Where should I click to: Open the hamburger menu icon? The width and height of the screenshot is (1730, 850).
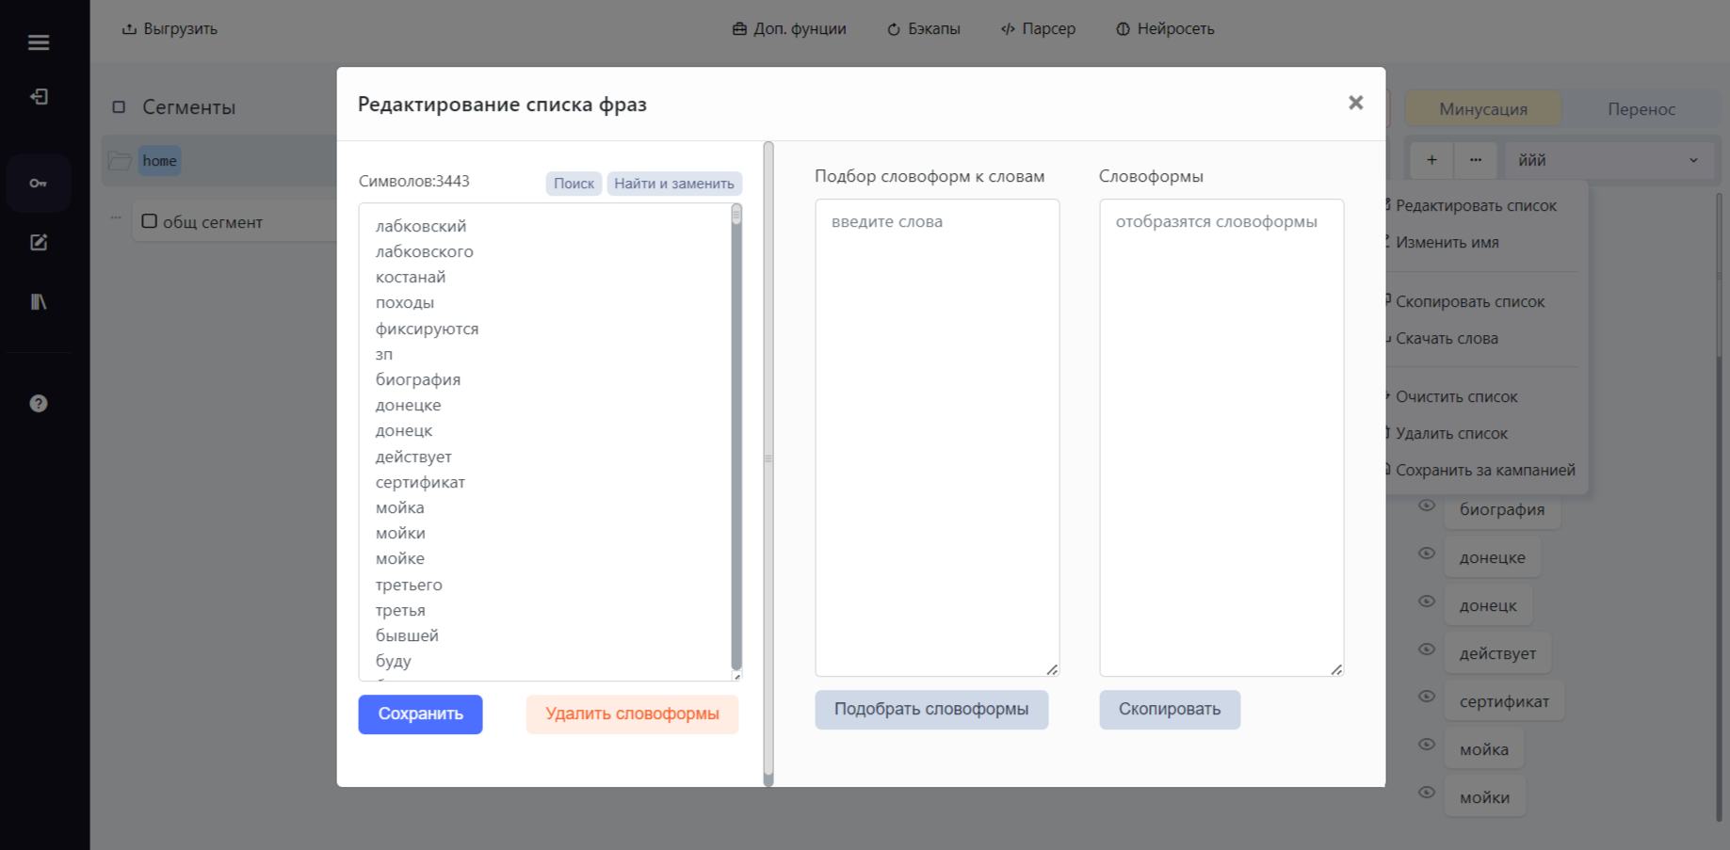[39, 42]
